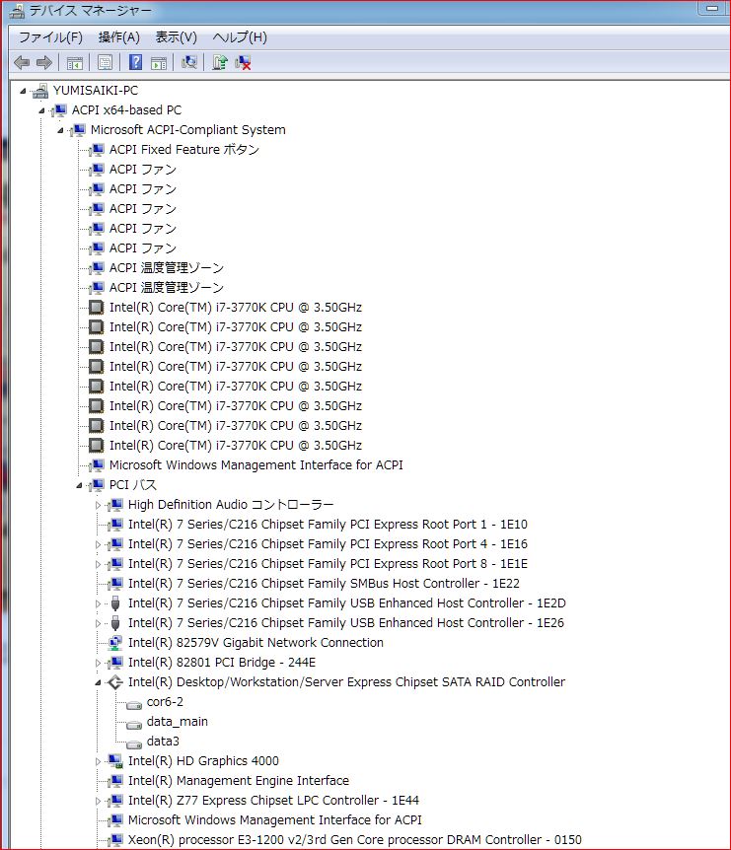Click the PCI bus node icon

[x=96, y=485]
